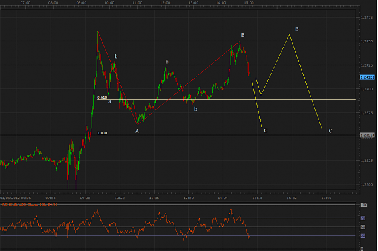Select label C below the short yellow projection line

266,131
